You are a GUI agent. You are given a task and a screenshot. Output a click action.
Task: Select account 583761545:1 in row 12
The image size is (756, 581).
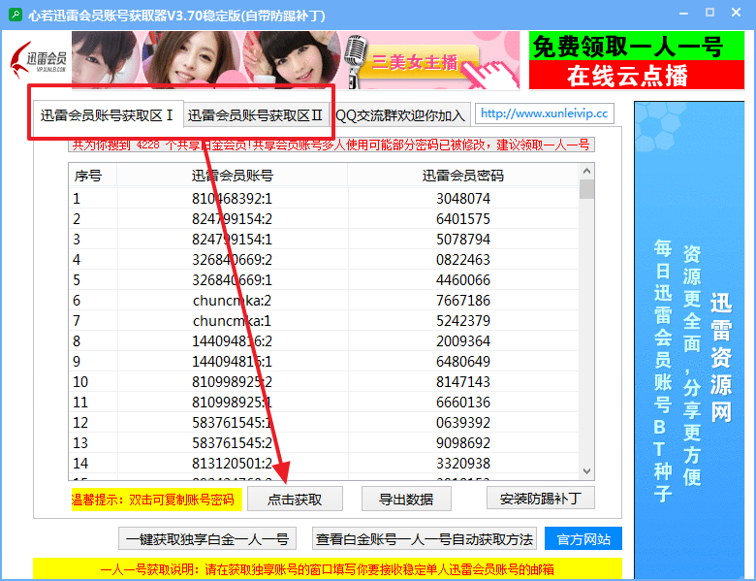232,423
